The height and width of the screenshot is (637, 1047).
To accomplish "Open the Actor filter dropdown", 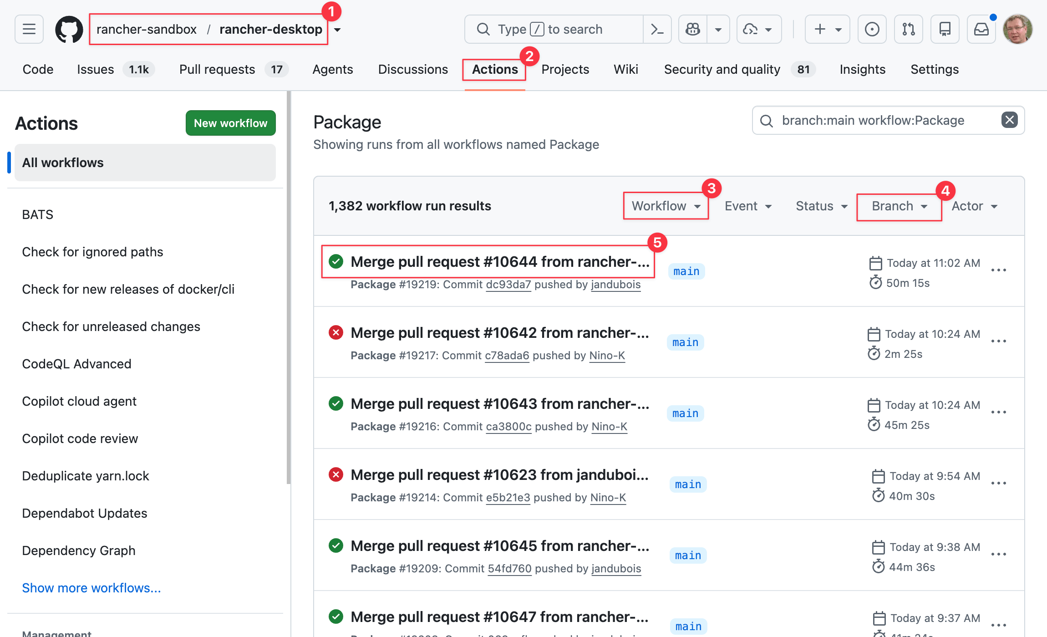I will pyautogui.click(x=974, y=206).
